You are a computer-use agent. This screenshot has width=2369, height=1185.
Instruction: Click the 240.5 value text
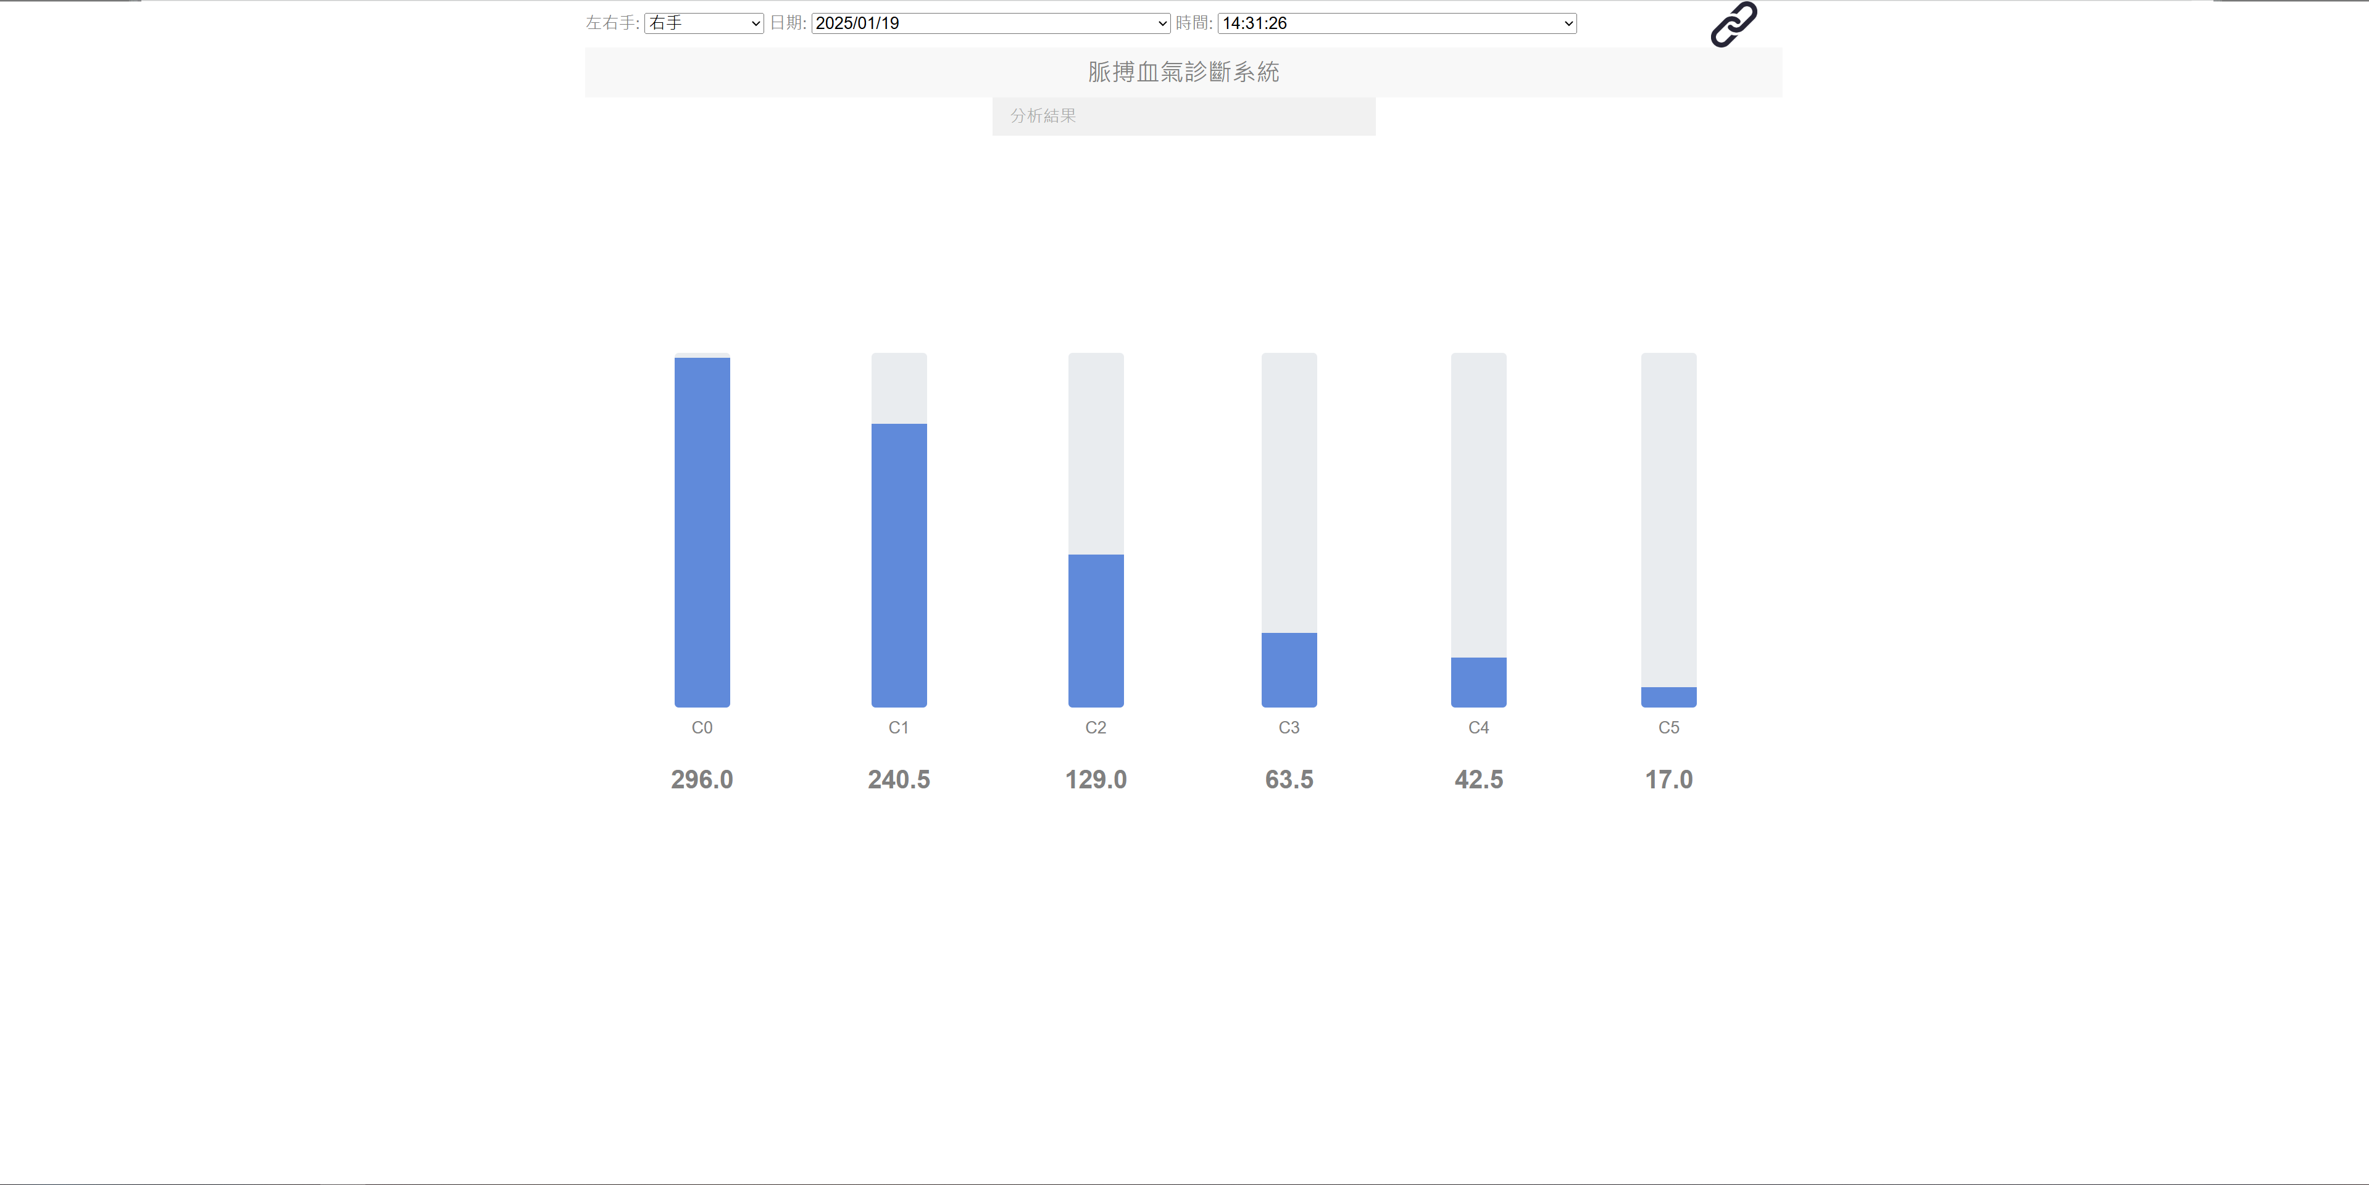click(899, 780)
